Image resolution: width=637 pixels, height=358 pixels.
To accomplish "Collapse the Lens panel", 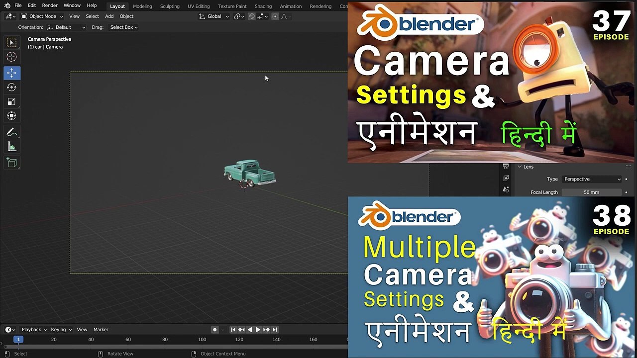I will pyautogui.click(x=519, y=167).
